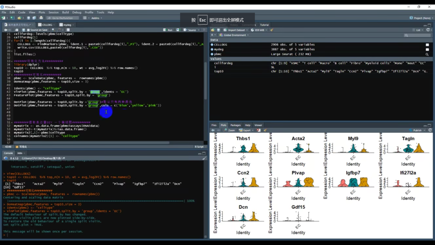Switch to the Tutorial tab
Image resolution: width=435 pixels, height=245 pixels.
264,25
